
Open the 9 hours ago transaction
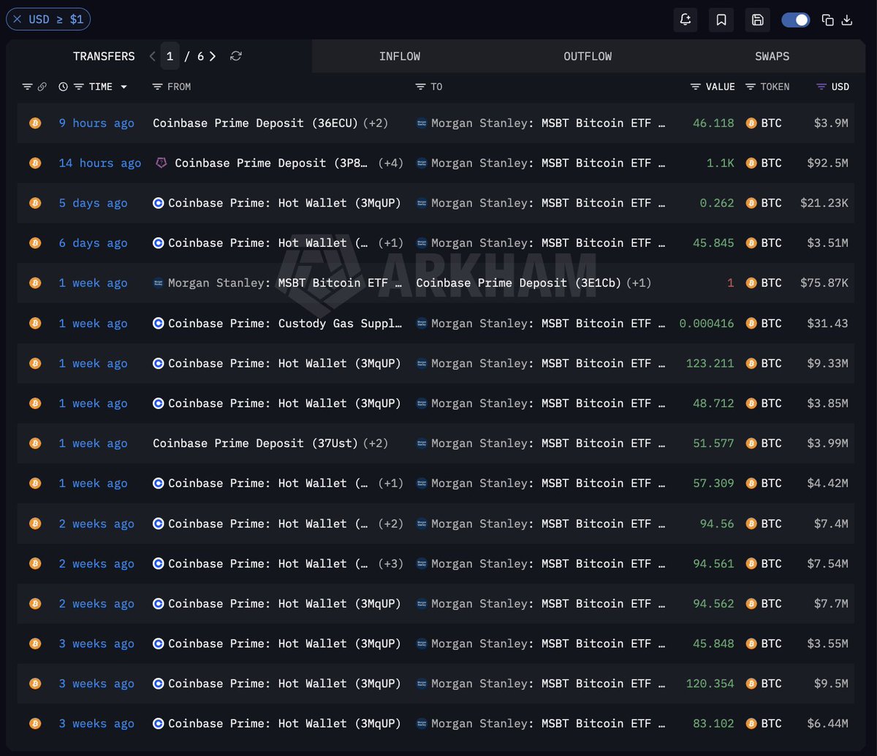click(x=96, y=123)
